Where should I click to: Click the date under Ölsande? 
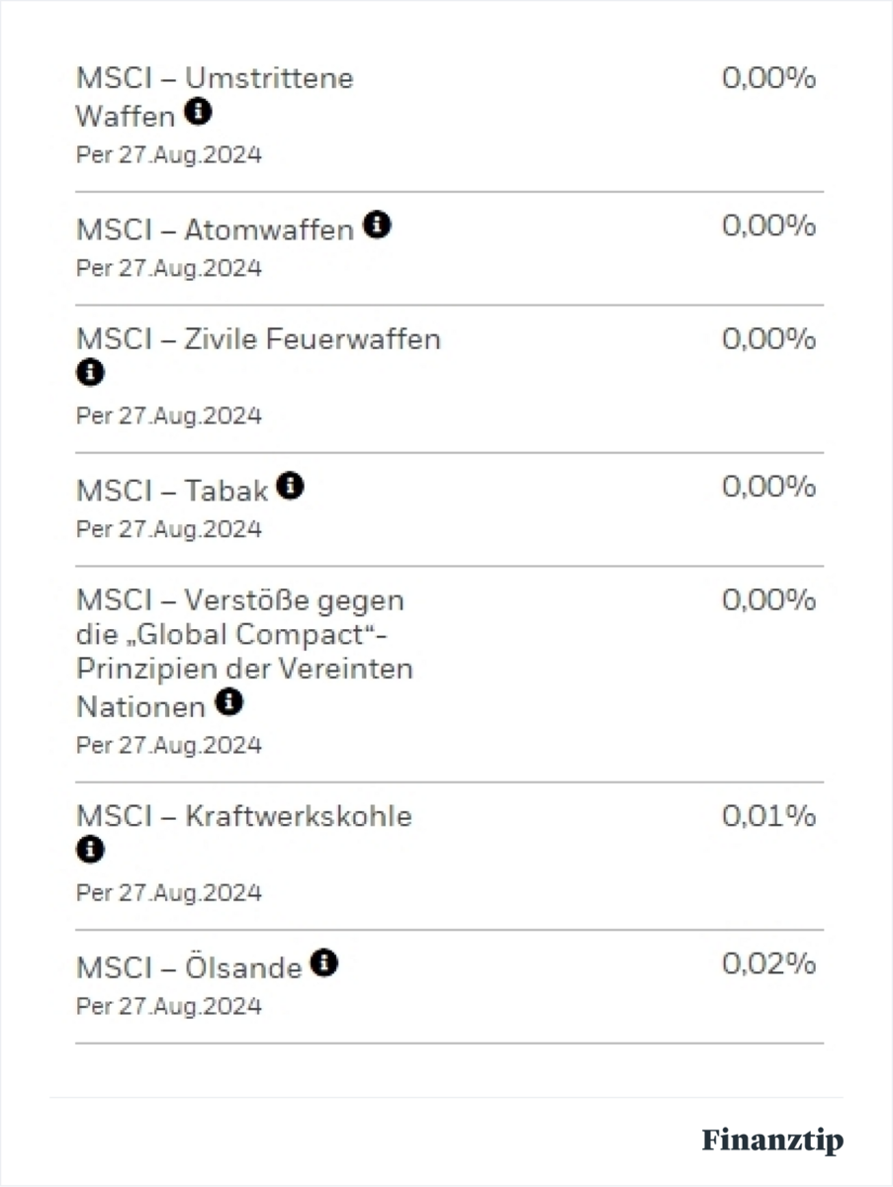coord(169,1006)
